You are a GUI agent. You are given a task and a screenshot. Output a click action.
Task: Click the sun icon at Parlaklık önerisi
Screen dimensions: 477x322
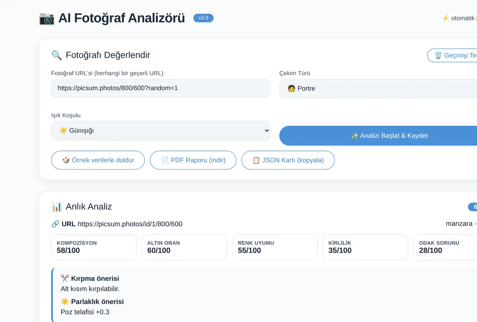[65, 301]
